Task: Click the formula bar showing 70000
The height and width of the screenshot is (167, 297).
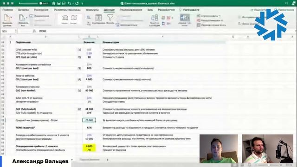Action: point(167,31)
